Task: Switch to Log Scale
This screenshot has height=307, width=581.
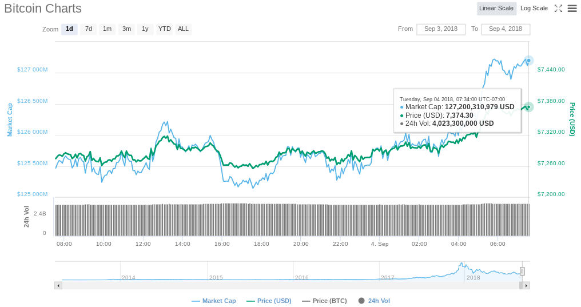Action: [534, 8]
